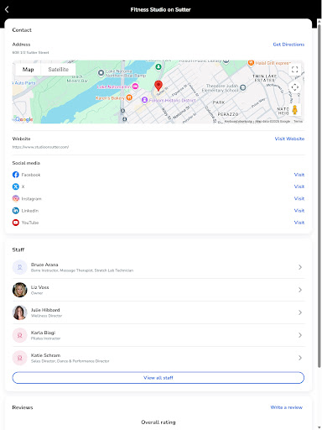Viewport: 322px width, 430px height.
Task: Click the red location pin on map
Action: [158, 86]
